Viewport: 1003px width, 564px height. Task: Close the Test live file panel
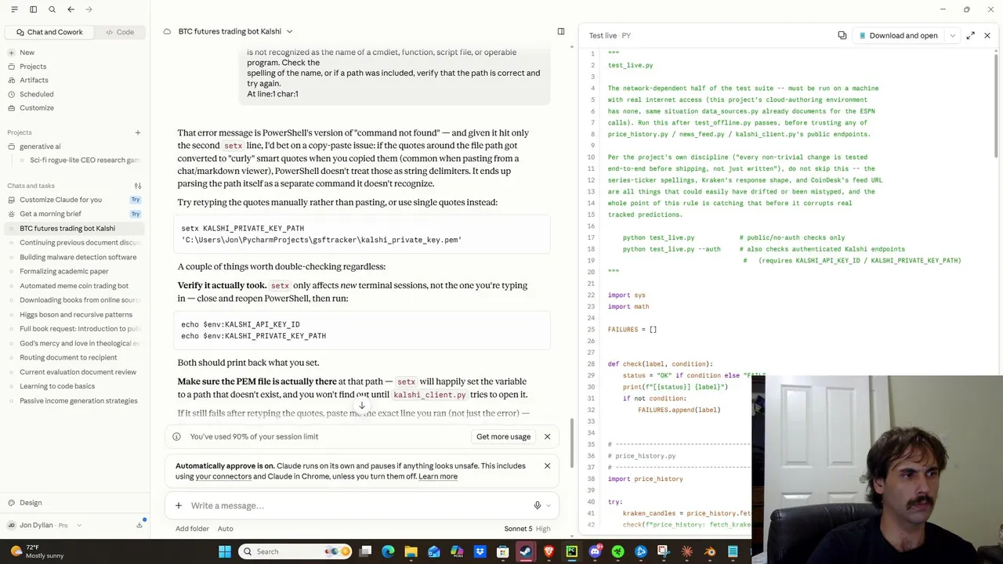pyautogui.click(x=987, y=35)
